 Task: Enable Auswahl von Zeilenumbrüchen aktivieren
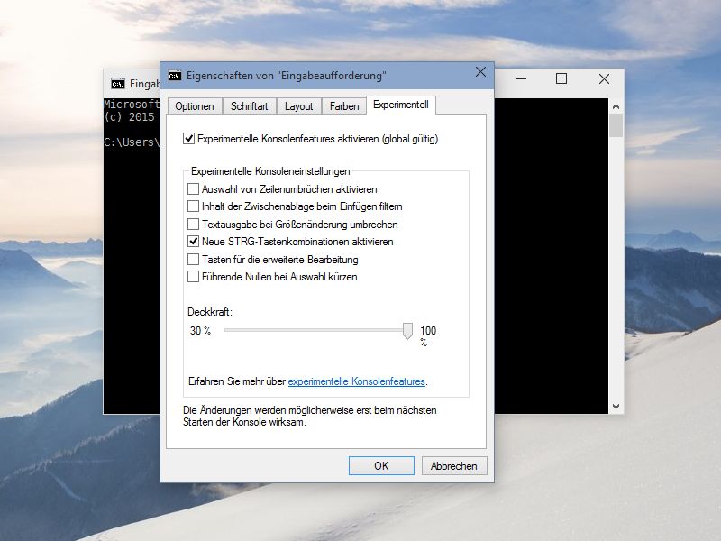(193, 189)
